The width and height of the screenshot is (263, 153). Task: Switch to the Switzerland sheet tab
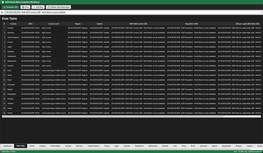point(140,146)
